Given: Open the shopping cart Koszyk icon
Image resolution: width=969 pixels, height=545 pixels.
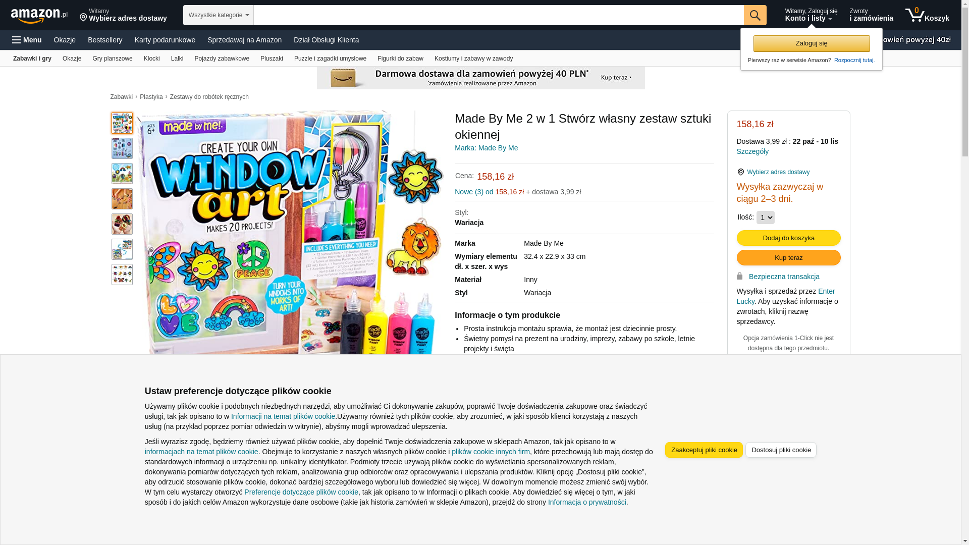Looking at the screenshot, I should point(927,15).
